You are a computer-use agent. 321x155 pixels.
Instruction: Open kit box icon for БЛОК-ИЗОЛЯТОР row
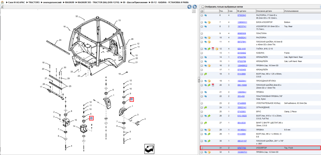click(209, 22)
